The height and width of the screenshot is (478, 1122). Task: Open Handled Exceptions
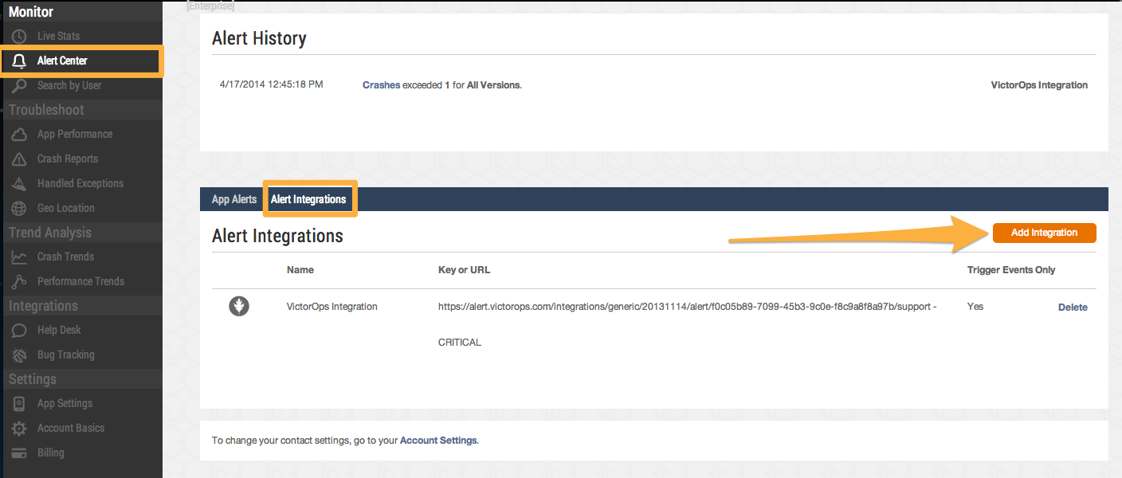(x=80, y=183)
